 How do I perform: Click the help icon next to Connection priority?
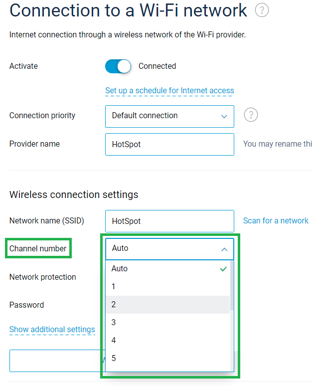pyautogui.click(x=251, y=115)
